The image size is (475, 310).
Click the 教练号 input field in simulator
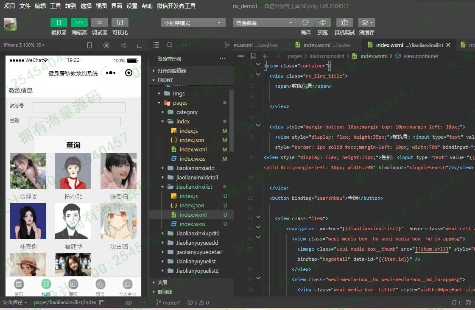(x=79, y=107)
